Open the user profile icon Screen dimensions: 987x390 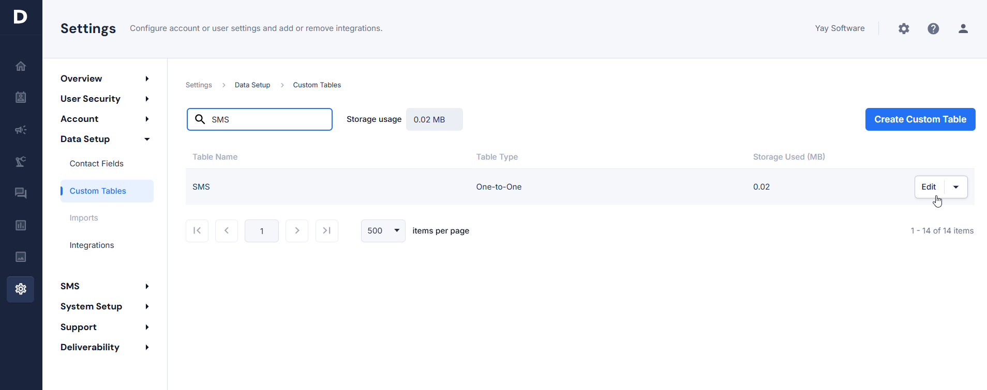pyautogui.click(x=963, y=29)
